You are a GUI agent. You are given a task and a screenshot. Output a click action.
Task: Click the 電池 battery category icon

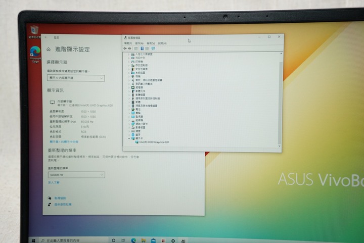coord(133,109)
